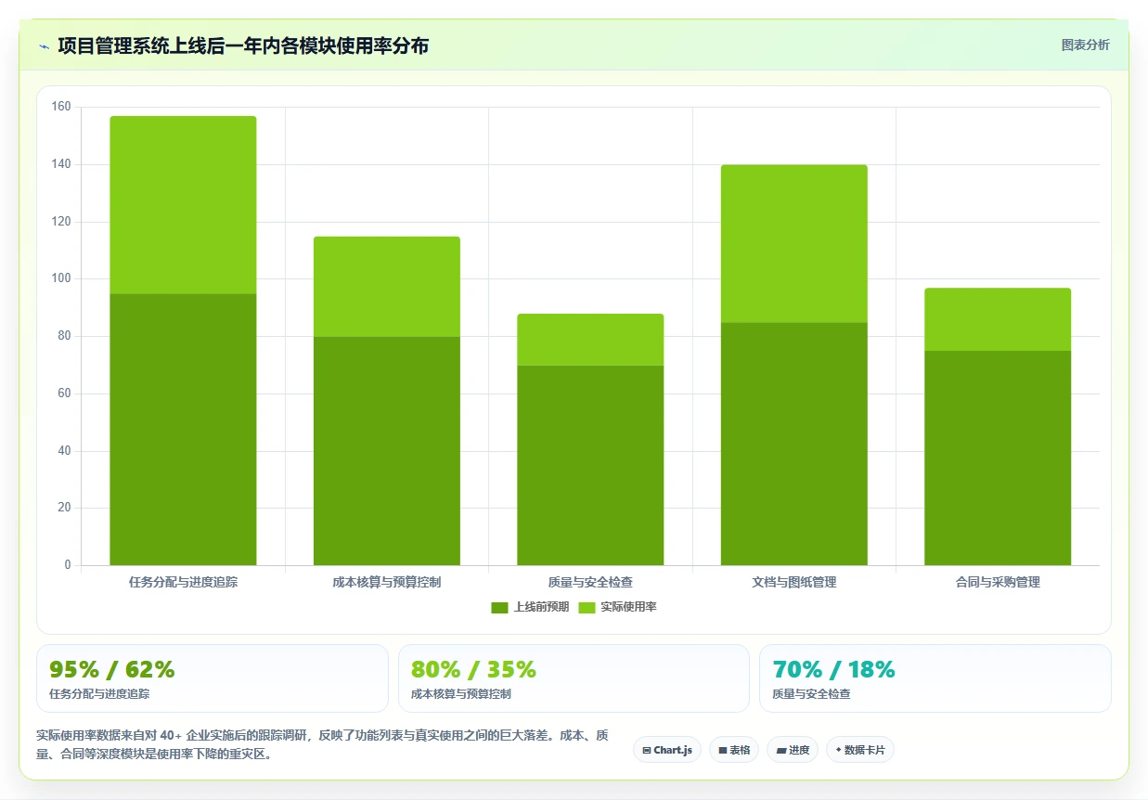Open the 70% / 18% stat card
Viewport: 1148px width, 800px height.
click(x=935, y=678)
